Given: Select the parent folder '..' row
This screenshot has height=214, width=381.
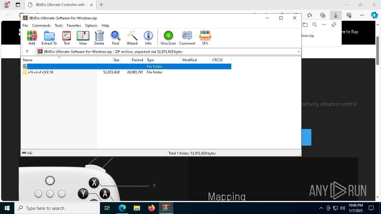Looking at the screenshot, I should pos(126,67).
